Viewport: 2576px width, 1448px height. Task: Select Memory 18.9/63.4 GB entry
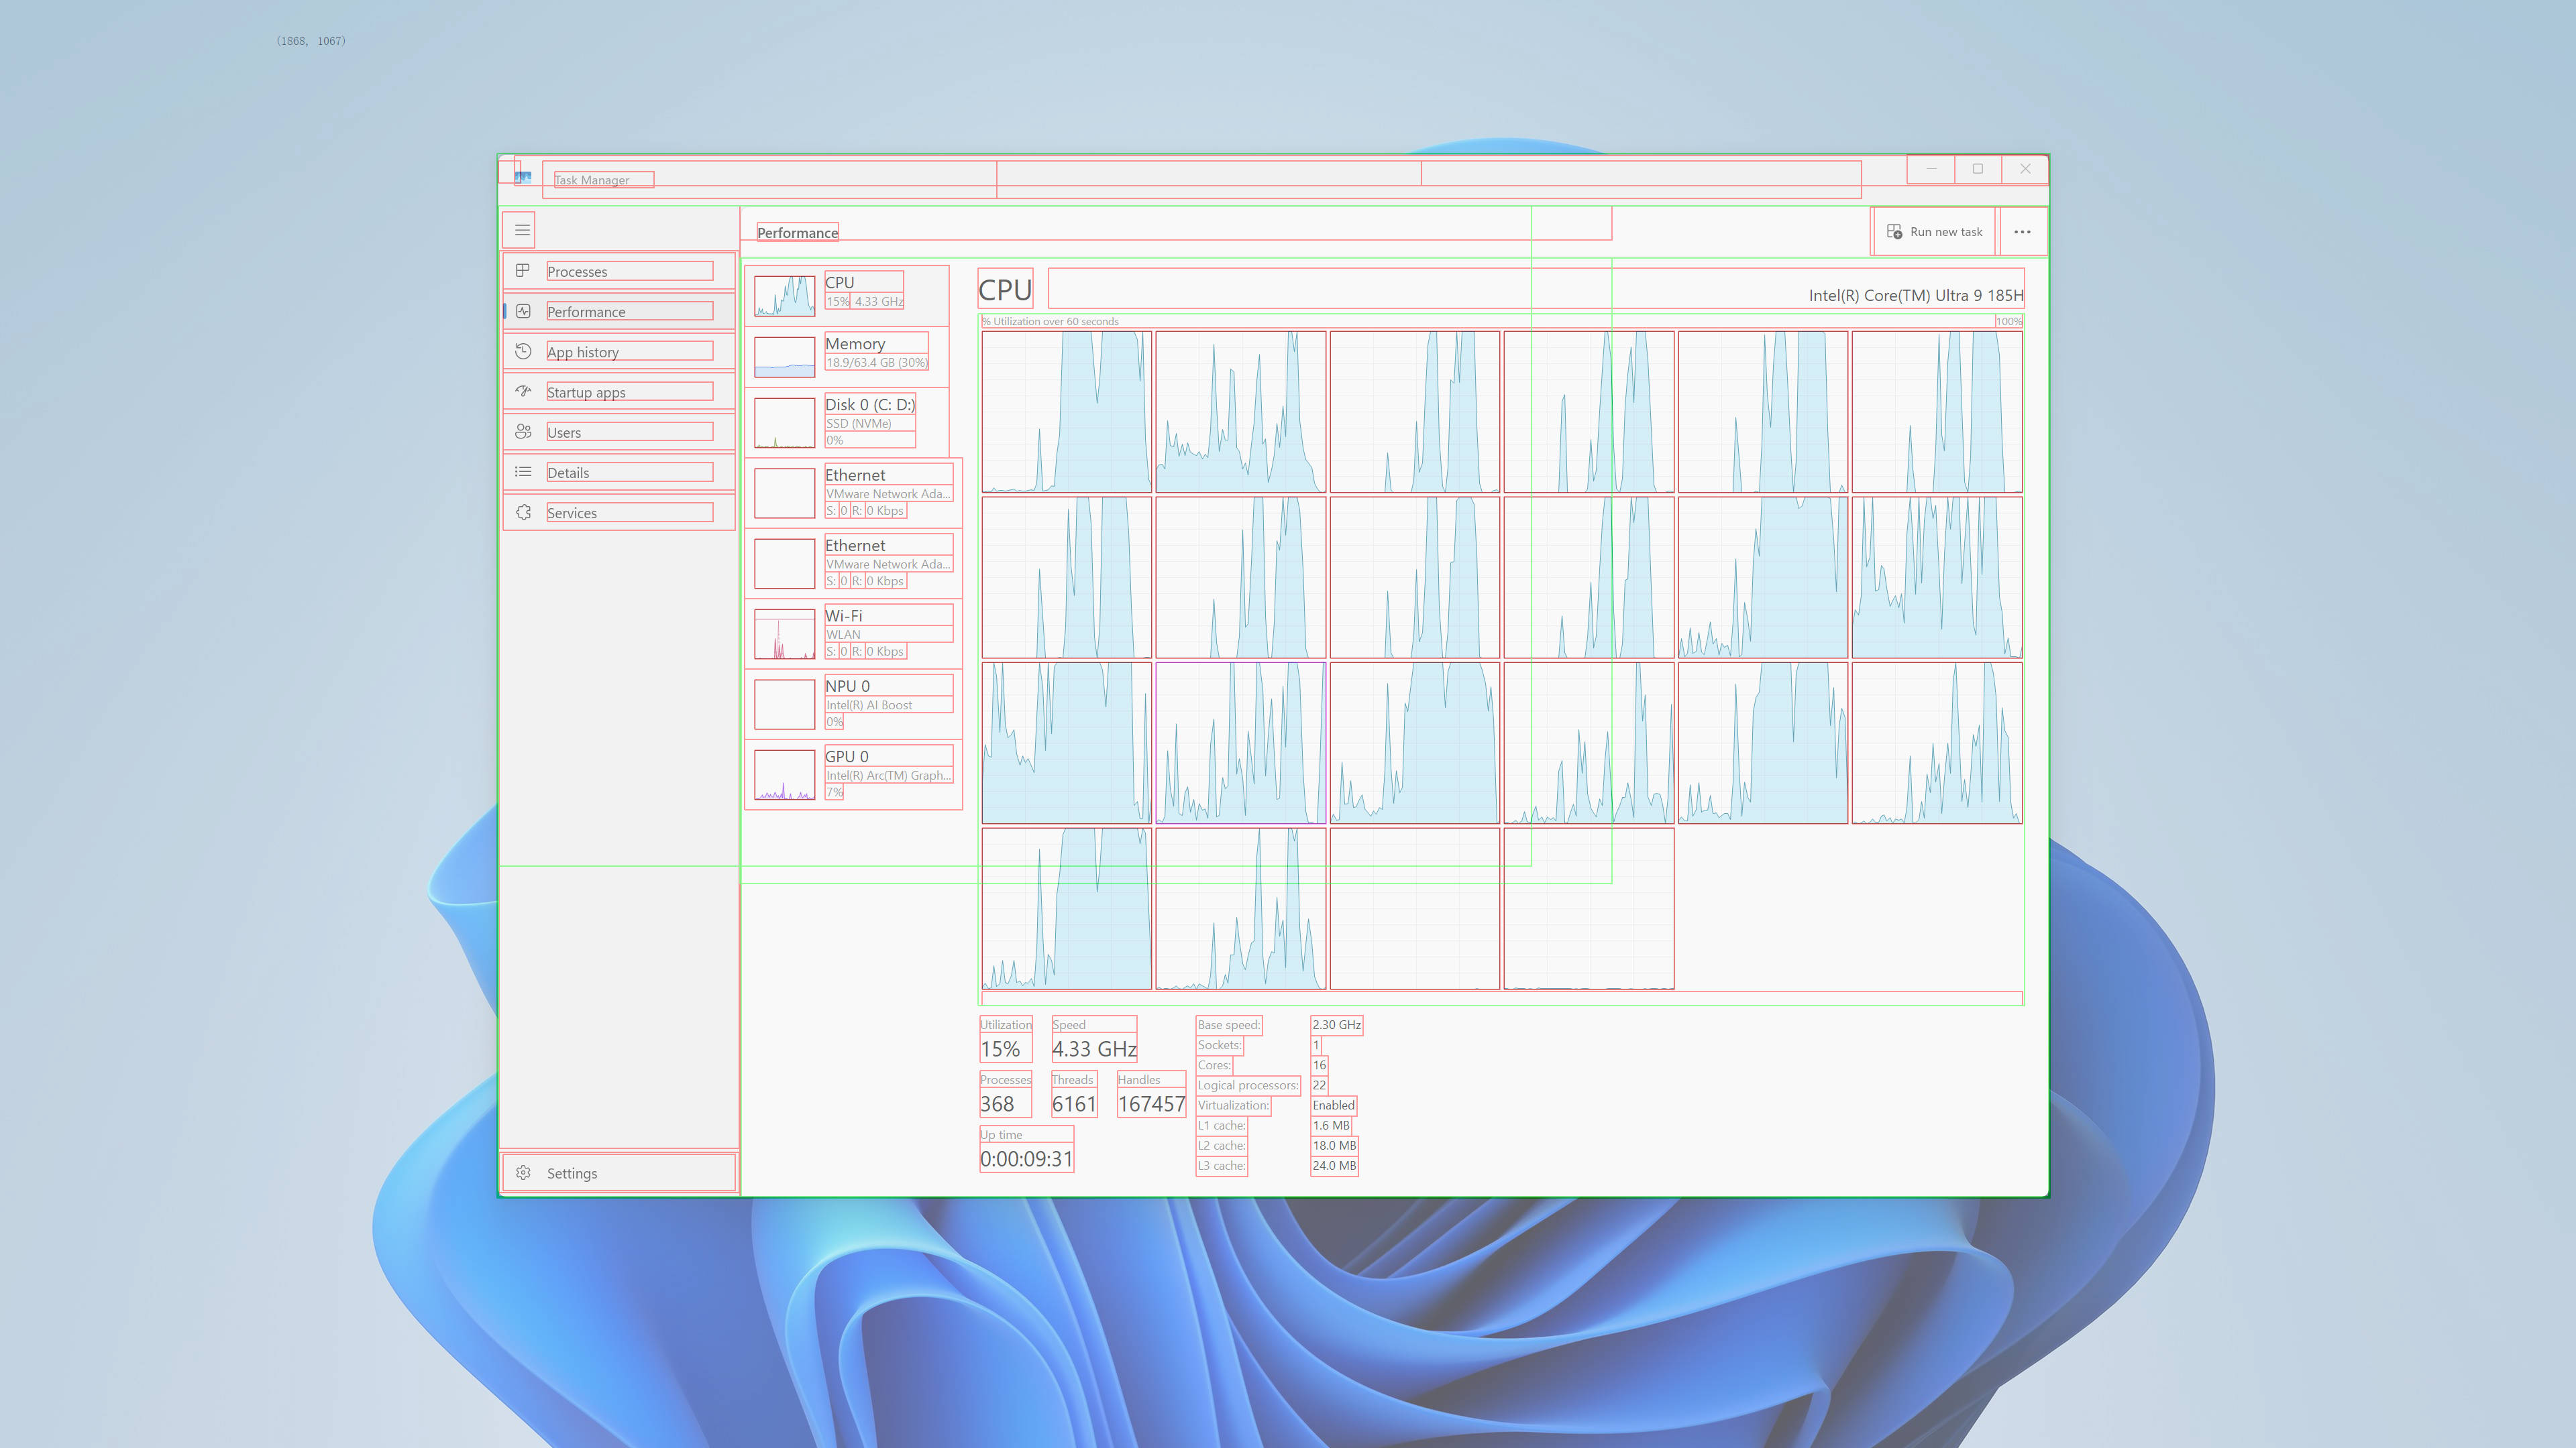tap(846, 357)
